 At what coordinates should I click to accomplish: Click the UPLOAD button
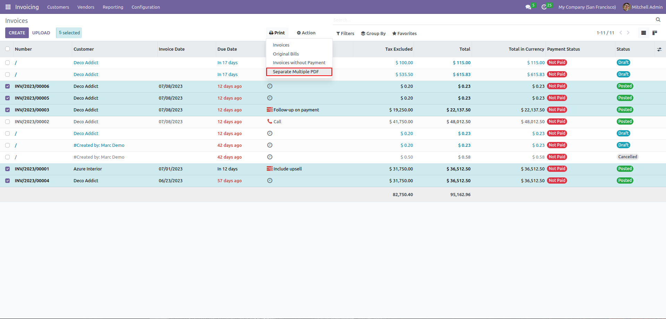41,33
